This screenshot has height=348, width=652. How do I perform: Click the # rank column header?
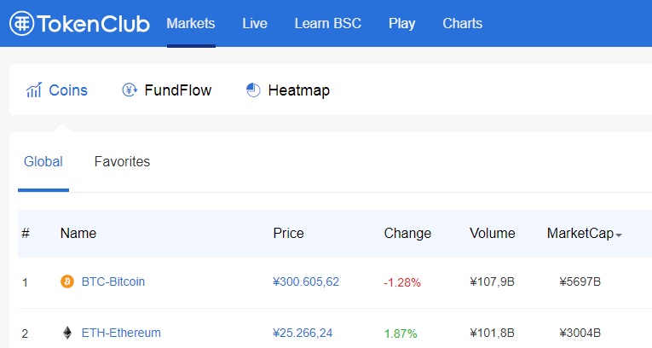(26, 233)
